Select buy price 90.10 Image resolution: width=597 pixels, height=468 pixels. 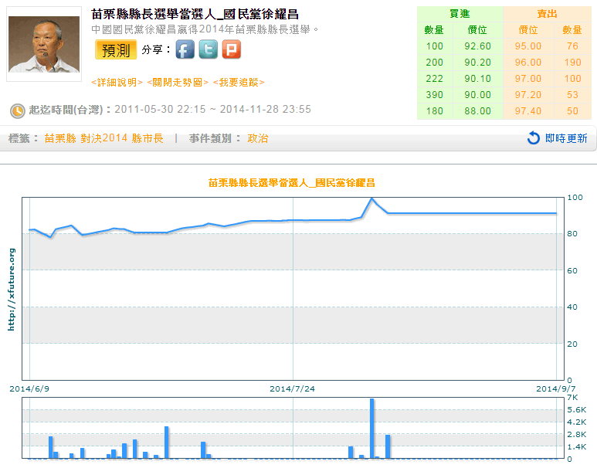pyautogui.click(x=477, y=79)
